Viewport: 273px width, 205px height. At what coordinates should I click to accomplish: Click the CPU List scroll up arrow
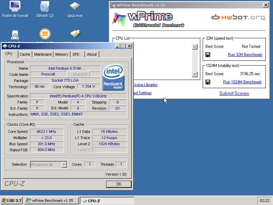[195, 47]
